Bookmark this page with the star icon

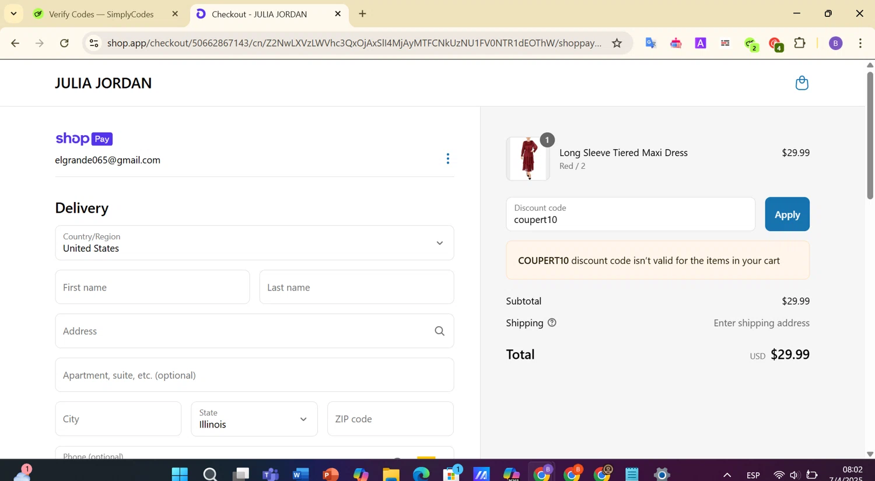click(x=617, y=43)
